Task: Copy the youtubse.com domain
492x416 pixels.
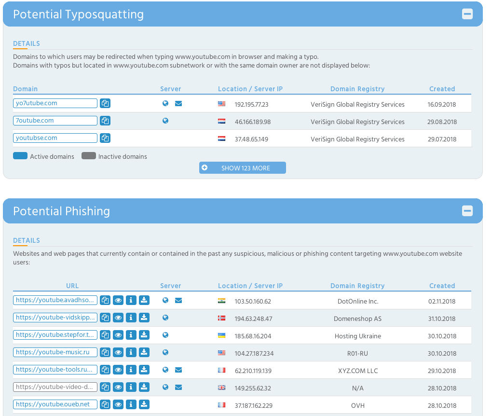Action: (x=105, y=138)
